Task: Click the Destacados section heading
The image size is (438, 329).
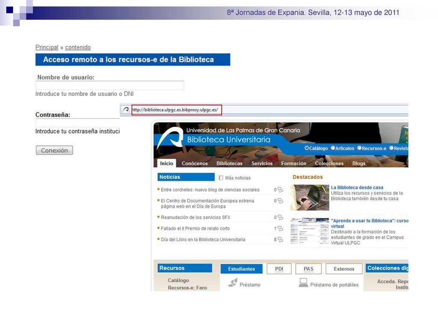Action: click(x=308, y=177)
